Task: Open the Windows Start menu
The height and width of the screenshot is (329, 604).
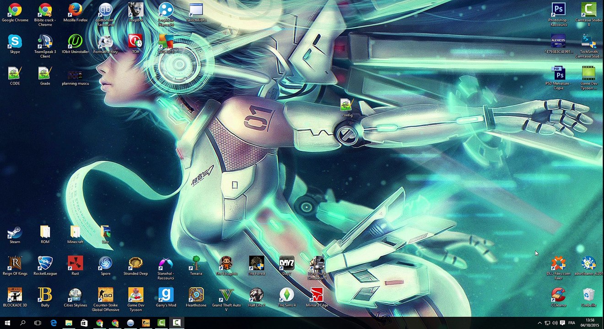Action: (7, 323)
